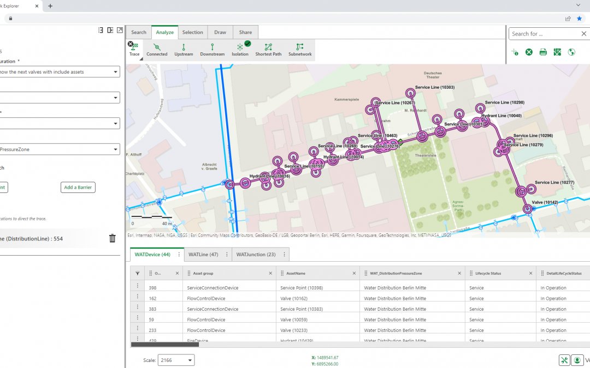Viewport: 590px width, 368px height.
Task: Click the Valve (10142) map label
Action: [x=545, y=202]
